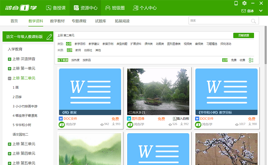
Task: Show only 免费 free resources
Action: pos(233,60)
